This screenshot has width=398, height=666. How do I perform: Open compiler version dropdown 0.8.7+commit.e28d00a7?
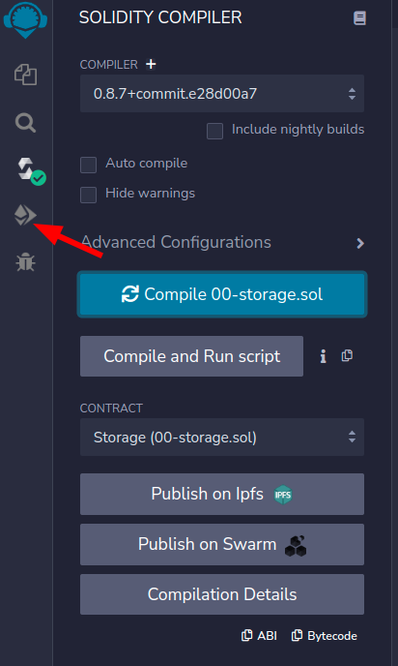point(222,94)
